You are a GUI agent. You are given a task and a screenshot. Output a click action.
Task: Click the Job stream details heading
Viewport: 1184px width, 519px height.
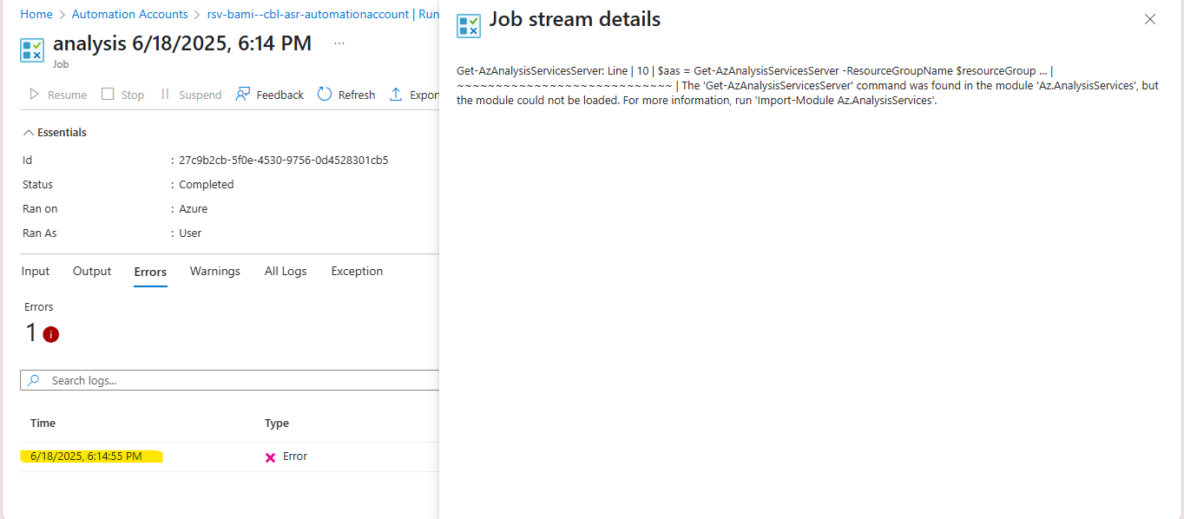click(575, 19)
